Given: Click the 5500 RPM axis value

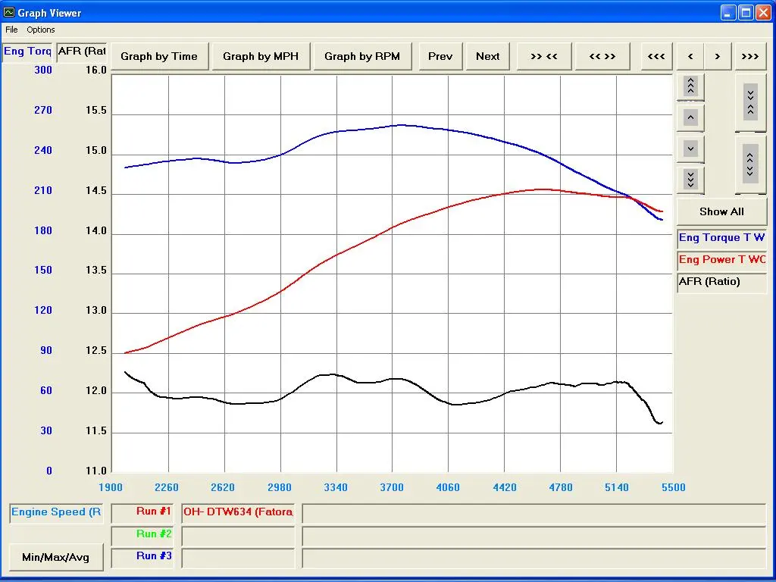Looking at the screenshot, I should pyautogui.click(x=674, y=488).
